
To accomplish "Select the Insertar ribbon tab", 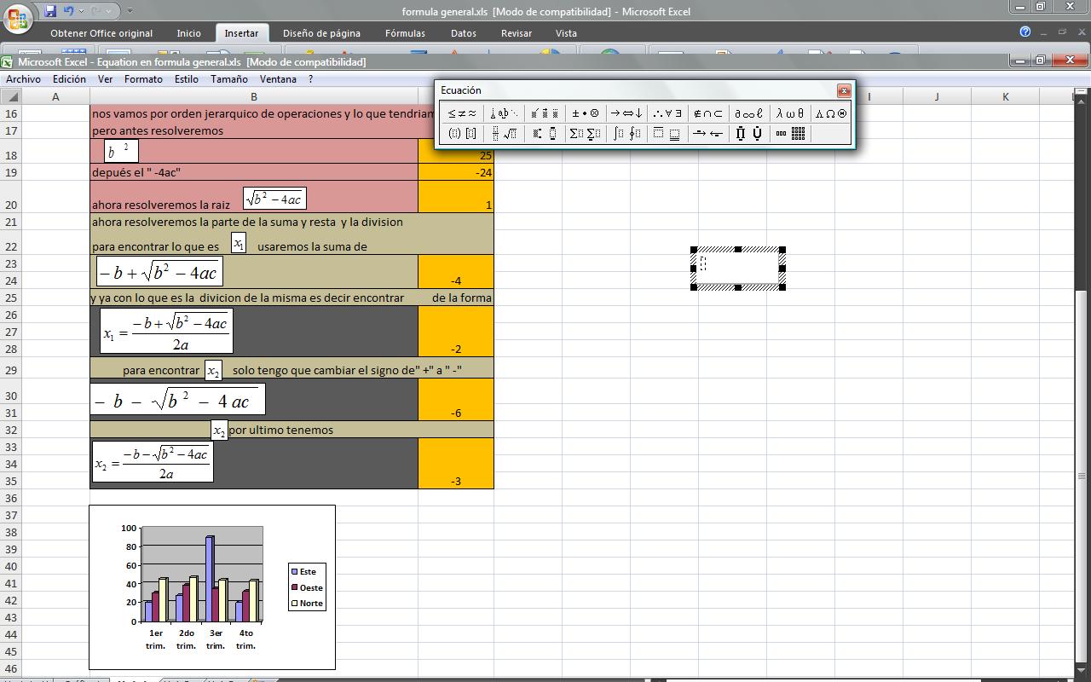I will tap(241, 33).
